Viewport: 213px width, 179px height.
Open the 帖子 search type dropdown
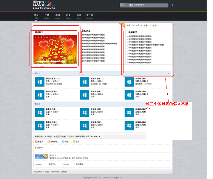[x=124, y=5]
